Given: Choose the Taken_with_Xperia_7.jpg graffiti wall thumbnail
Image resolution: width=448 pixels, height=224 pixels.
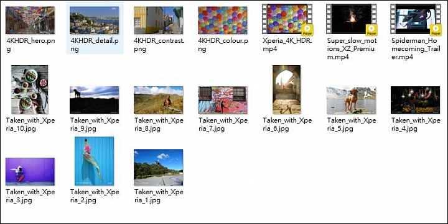Looking at the screenshot, I should [223, 100].
